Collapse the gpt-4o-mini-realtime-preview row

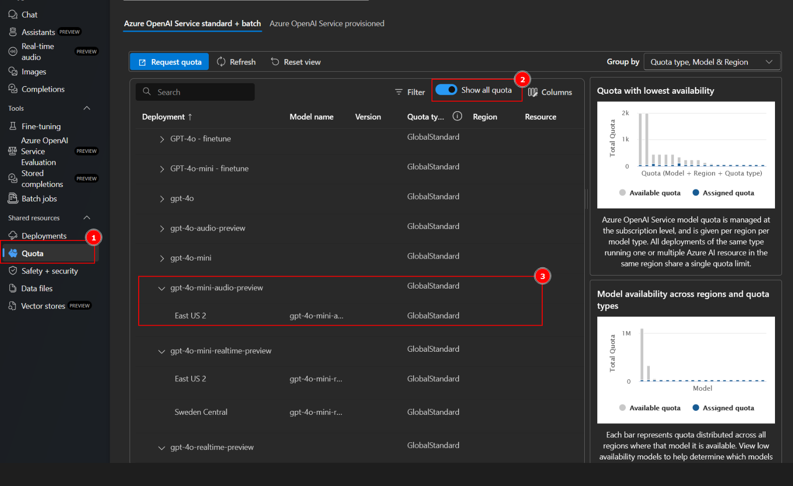(162, 351)
